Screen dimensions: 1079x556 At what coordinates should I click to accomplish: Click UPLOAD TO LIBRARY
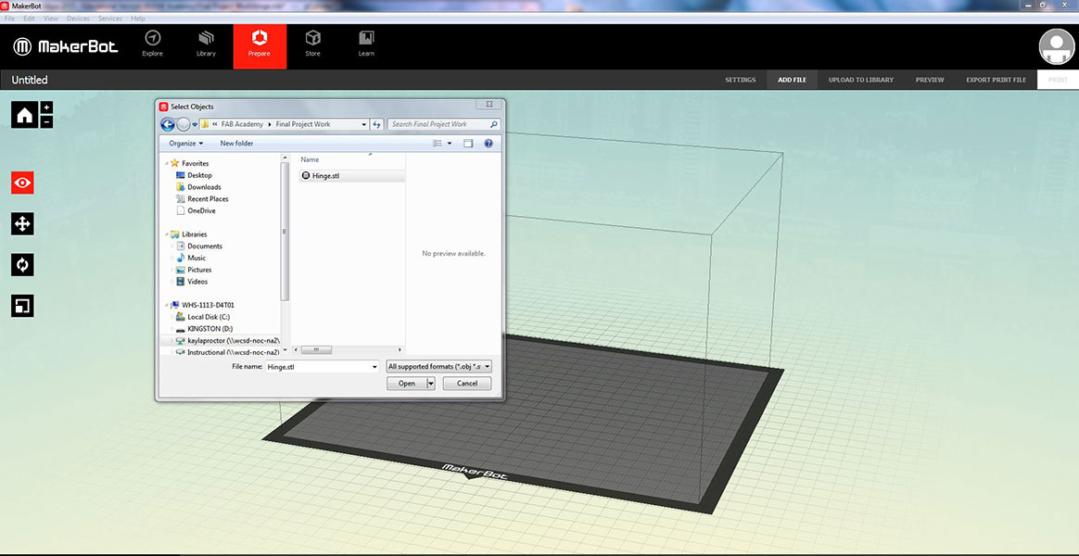(861, 80)
